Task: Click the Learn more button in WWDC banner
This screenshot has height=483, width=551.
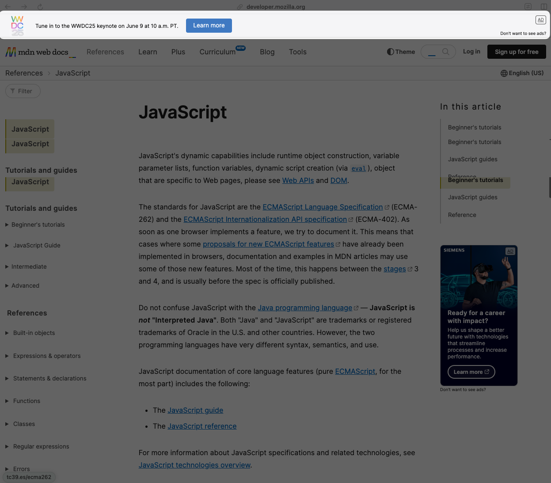Action: tap(209, 26)
